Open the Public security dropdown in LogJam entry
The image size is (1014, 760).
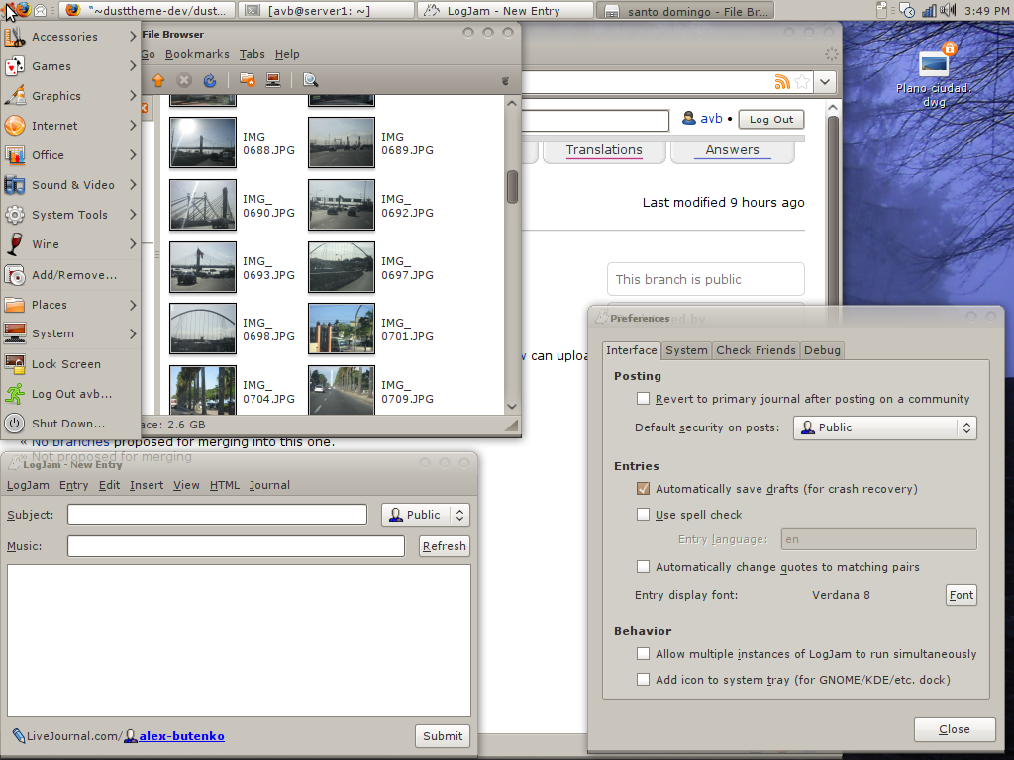coord(426,515)
